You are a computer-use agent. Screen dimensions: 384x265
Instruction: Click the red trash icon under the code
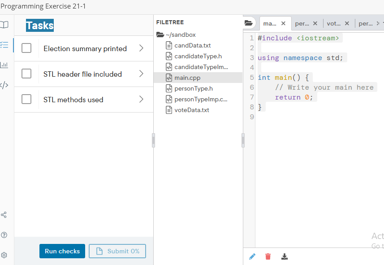268,256
